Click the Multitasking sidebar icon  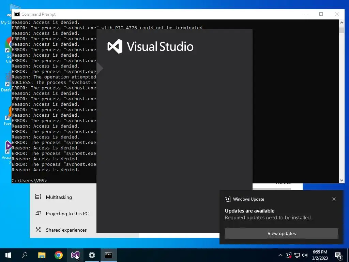[38, 197]
